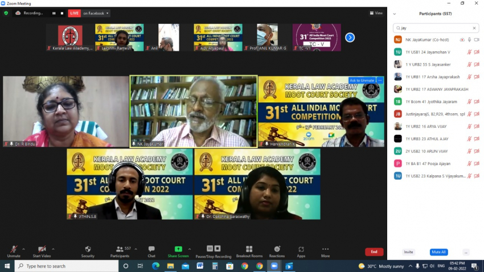Open the More toolbar menu
Image resolution: width=484 pixels, height=272 pixels.
click(325, 252)
